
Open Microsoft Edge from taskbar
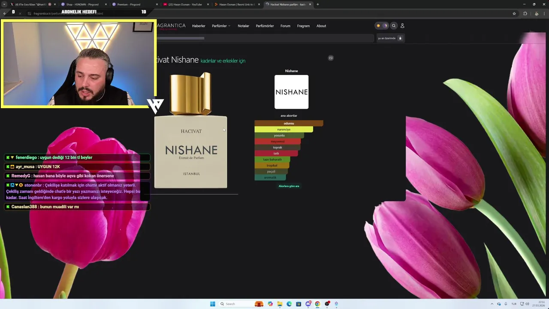[289, 304]
